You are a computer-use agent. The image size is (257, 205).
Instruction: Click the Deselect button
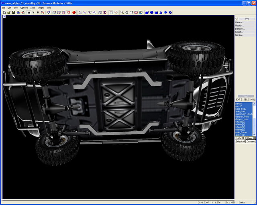[x=251, y=141]
